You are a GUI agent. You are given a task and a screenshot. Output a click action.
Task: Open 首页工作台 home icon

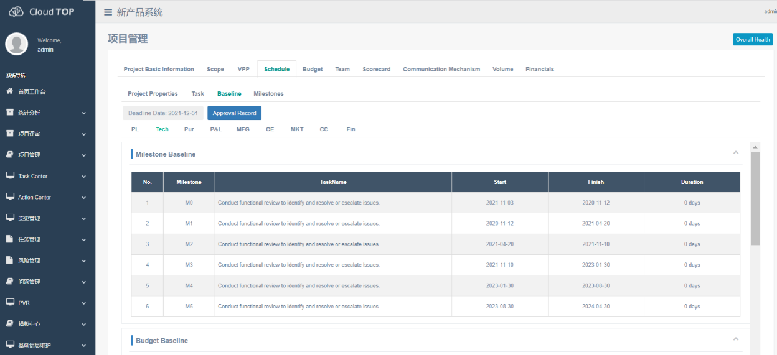(x=10, y=91)
